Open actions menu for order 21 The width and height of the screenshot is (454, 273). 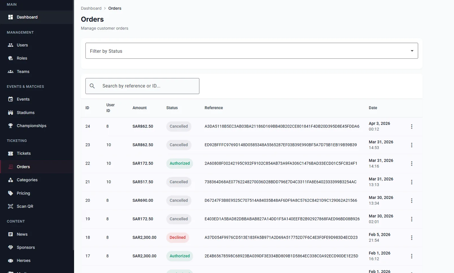(411, 182)
